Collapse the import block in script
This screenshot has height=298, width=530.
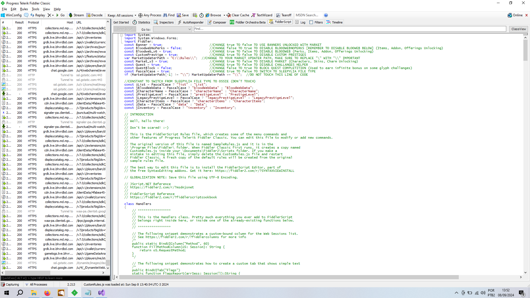tap(122, 35)
